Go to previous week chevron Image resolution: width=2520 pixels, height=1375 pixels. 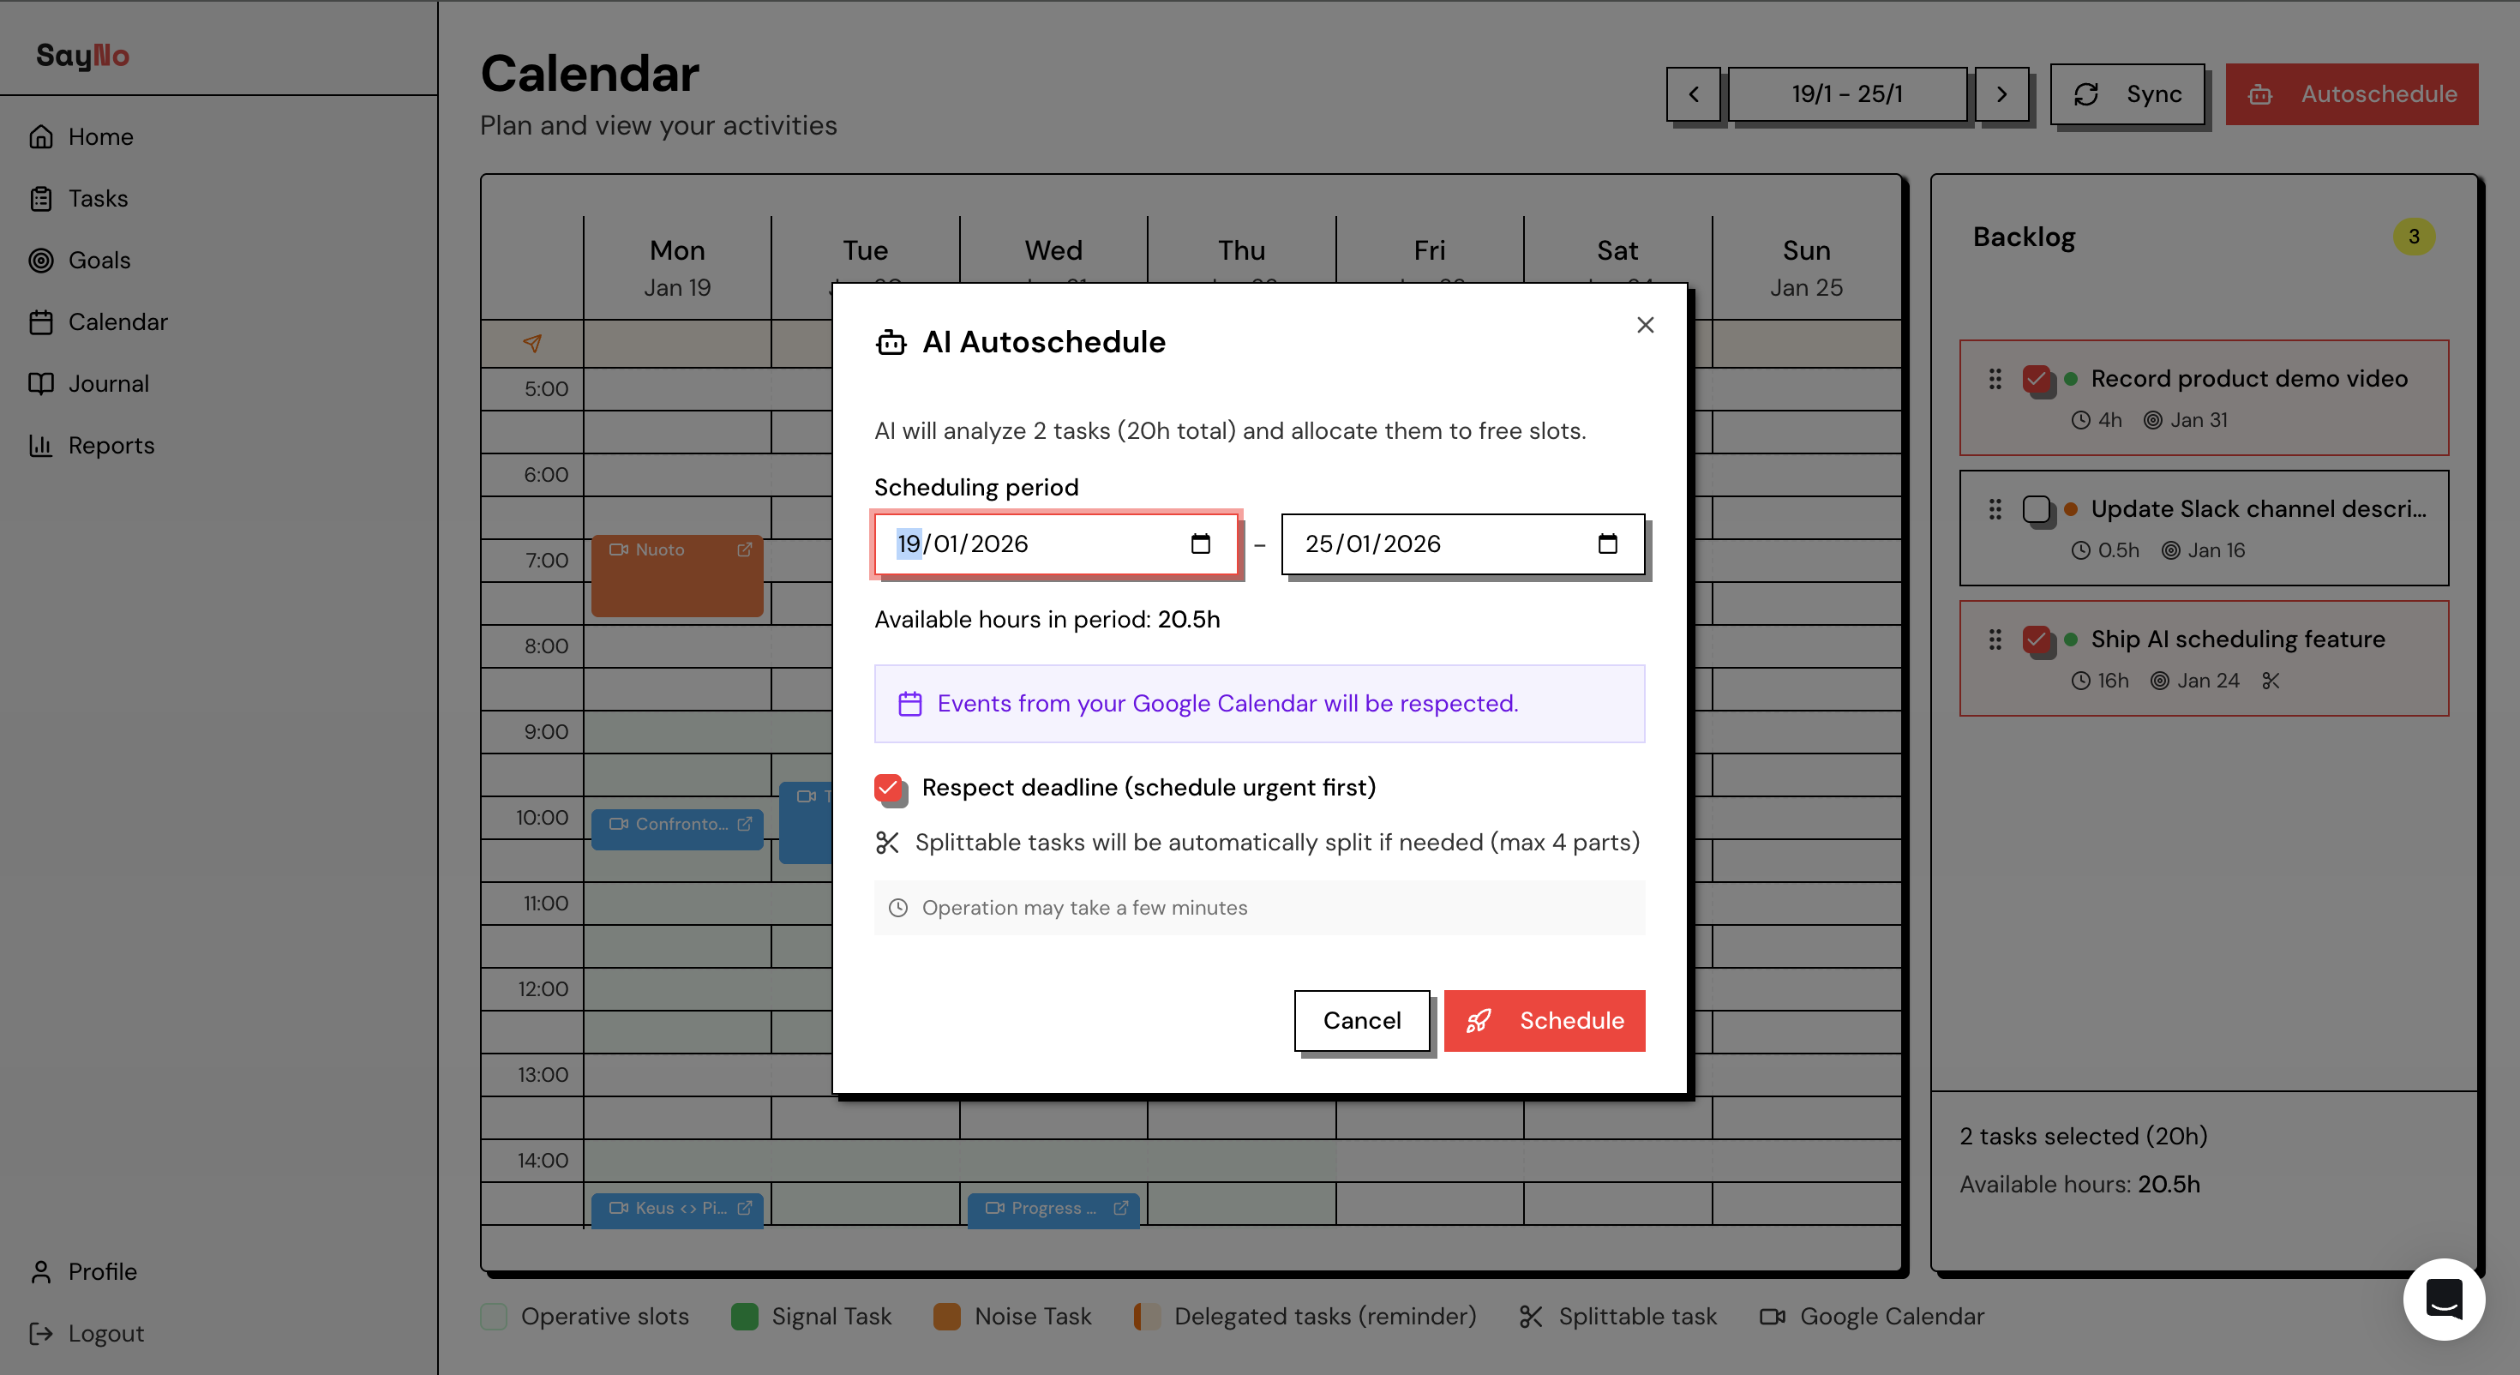1694,94
